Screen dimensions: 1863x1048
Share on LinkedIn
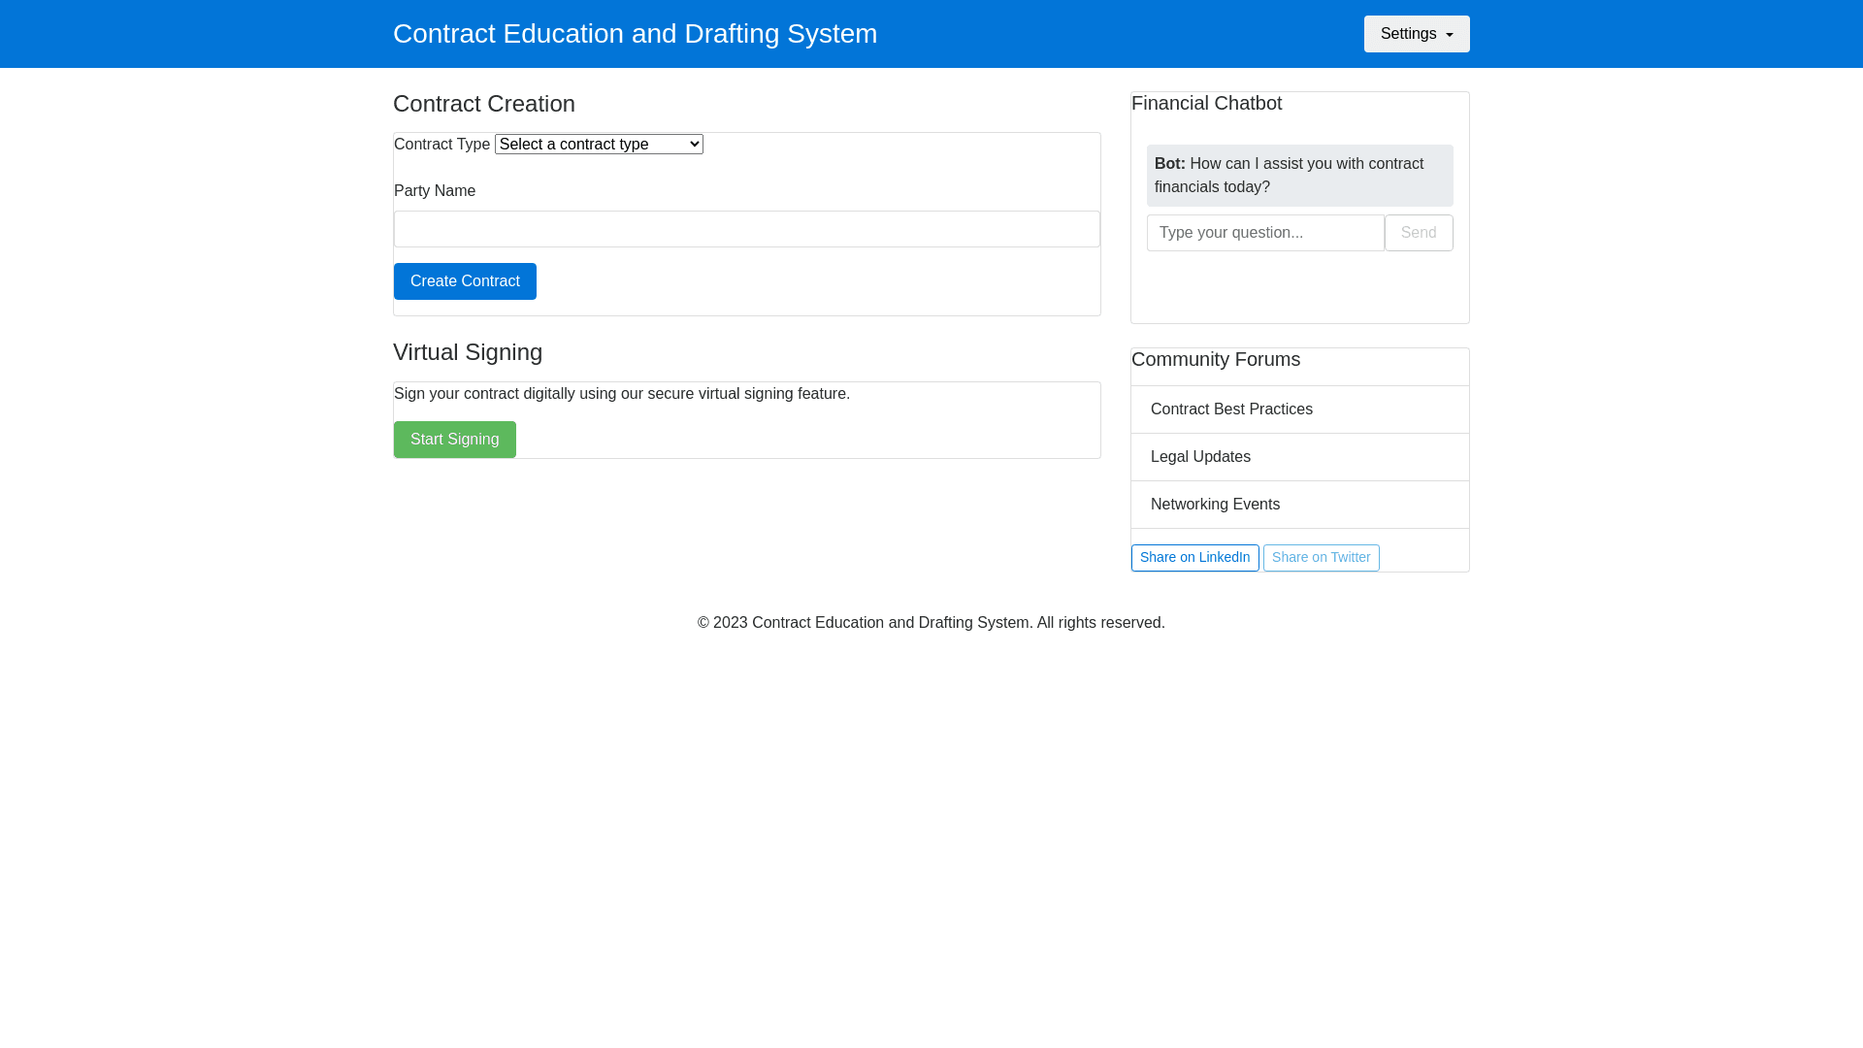[1194, 558]
